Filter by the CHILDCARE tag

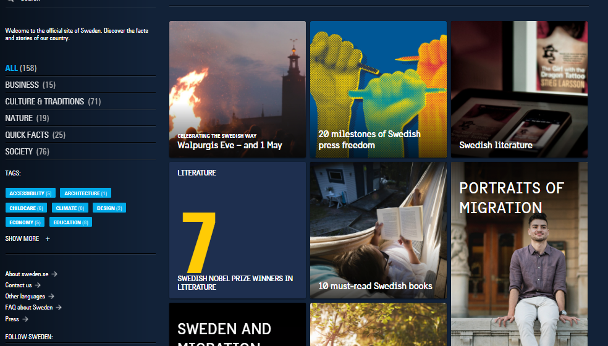pyautogui.click(x=27, y=208)
